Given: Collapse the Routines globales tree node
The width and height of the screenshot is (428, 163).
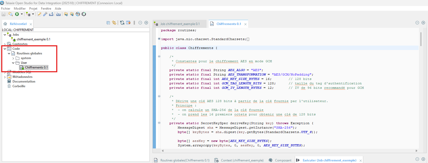Looking at the screenshot, I should (9, 53).
